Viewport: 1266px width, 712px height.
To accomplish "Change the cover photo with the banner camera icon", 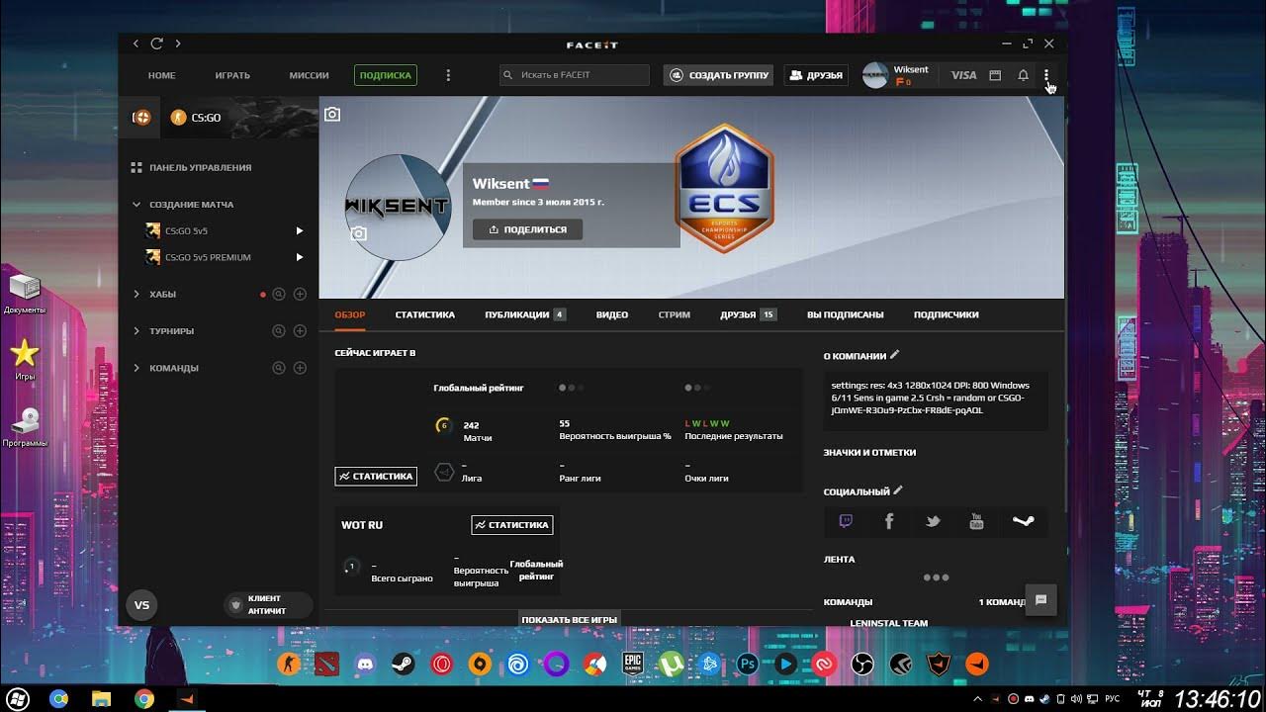I will [332, 115].
